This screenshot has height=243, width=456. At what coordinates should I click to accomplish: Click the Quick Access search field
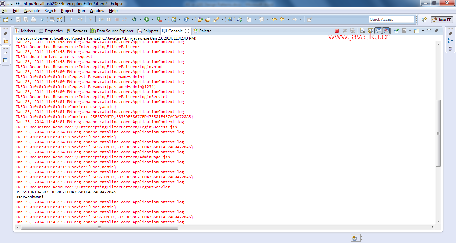click(x=391, y=19)
